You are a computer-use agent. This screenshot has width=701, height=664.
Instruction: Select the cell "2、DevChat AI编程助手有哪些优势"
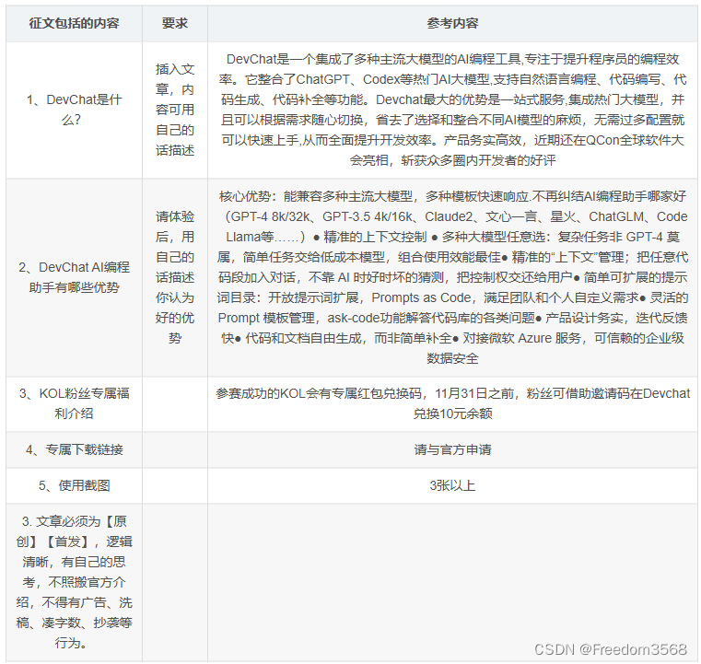click(x=75, y=277)
